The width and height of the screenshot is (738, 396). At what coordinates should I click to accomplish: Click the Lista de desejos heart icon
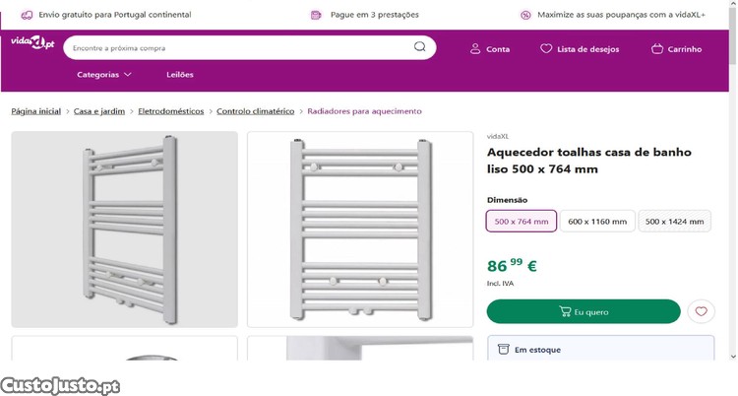click(x=546, y=48)
